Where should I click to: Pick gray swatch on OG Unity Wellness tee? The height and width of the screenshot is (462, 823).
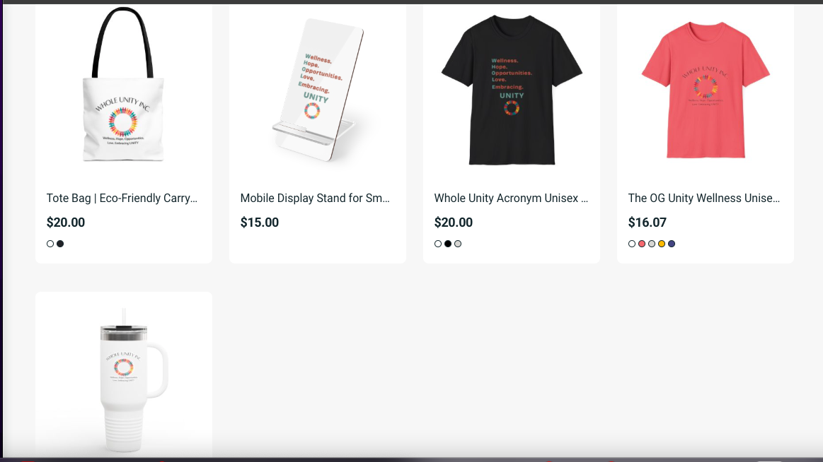tap(652, 244)
